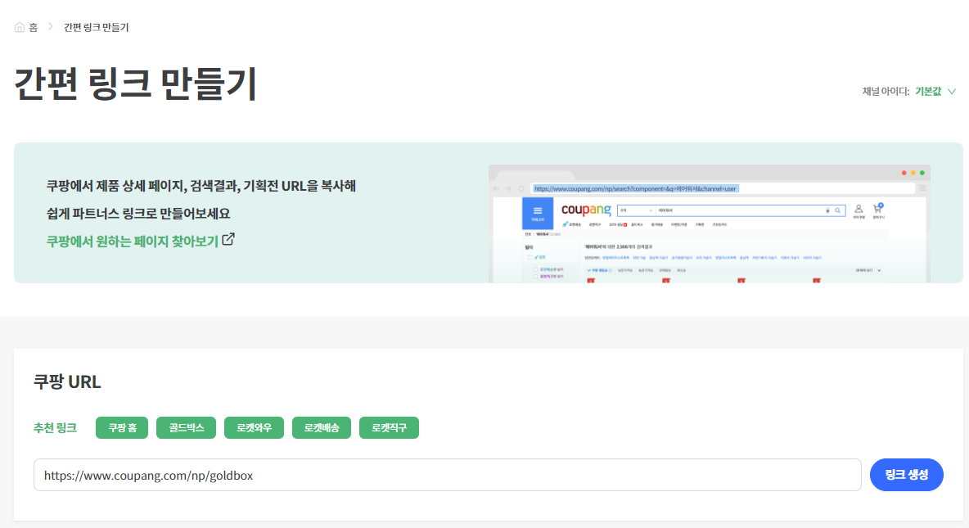Select the 골드박스 recommended link
This screenshot has width=969, height=528.
186,428
